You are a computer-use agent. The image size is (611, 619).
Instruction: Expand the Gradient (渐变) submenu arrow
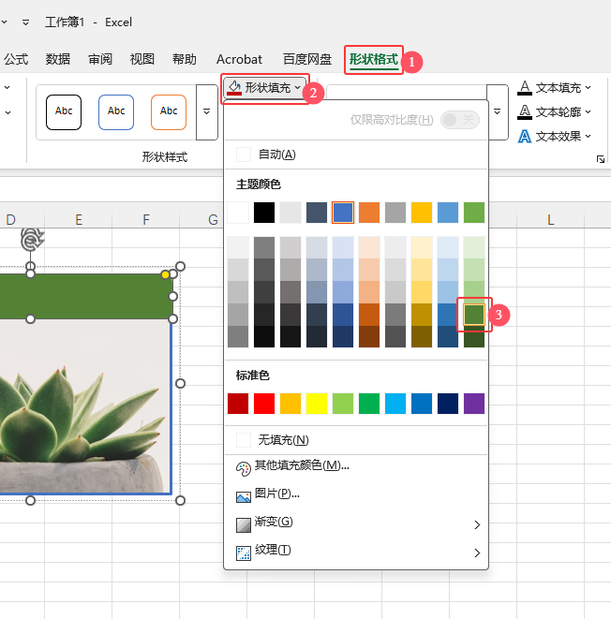pos(477,523)
